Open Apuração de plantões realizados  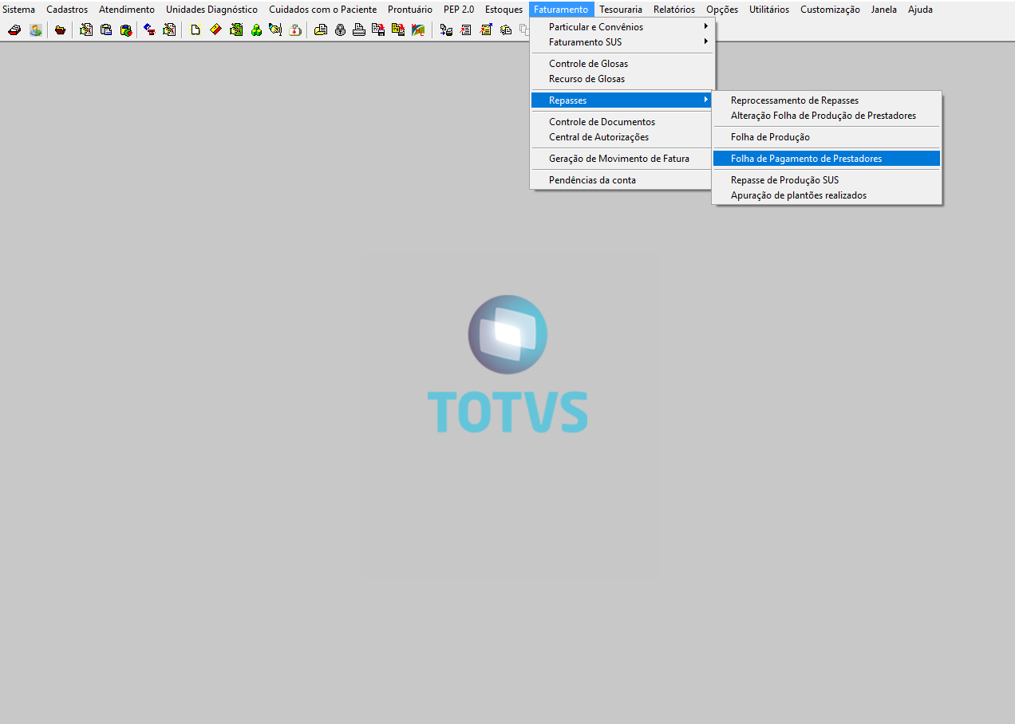[827, 195]
